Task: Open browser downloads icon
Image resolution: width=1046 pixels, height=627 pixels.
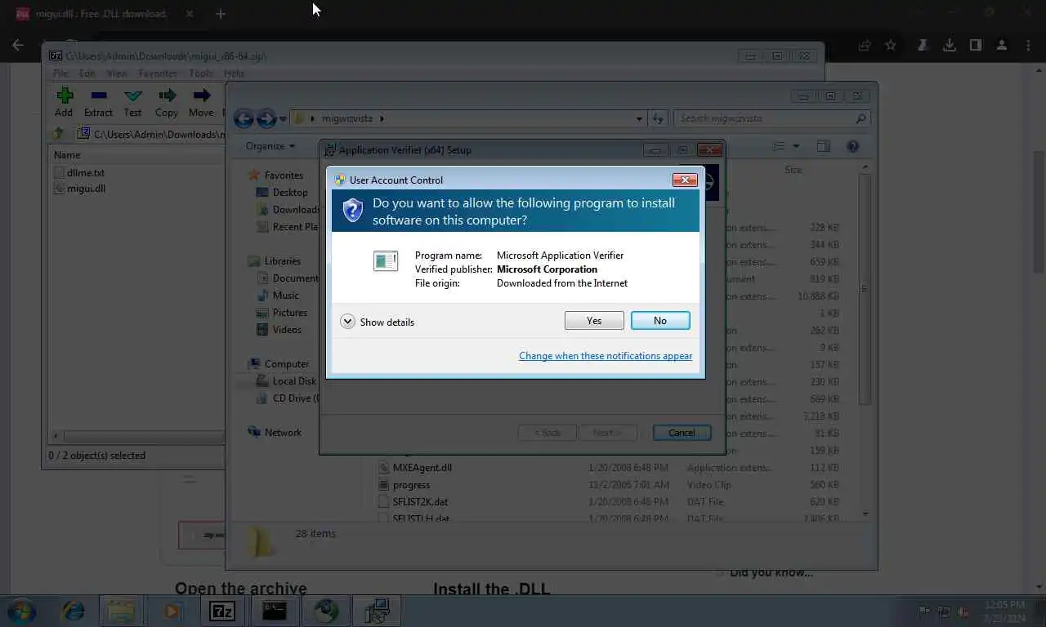Action: [950, 46]
